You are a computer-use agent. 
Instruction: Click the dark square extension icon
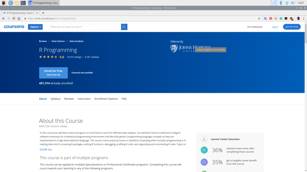tap(286, 18)
